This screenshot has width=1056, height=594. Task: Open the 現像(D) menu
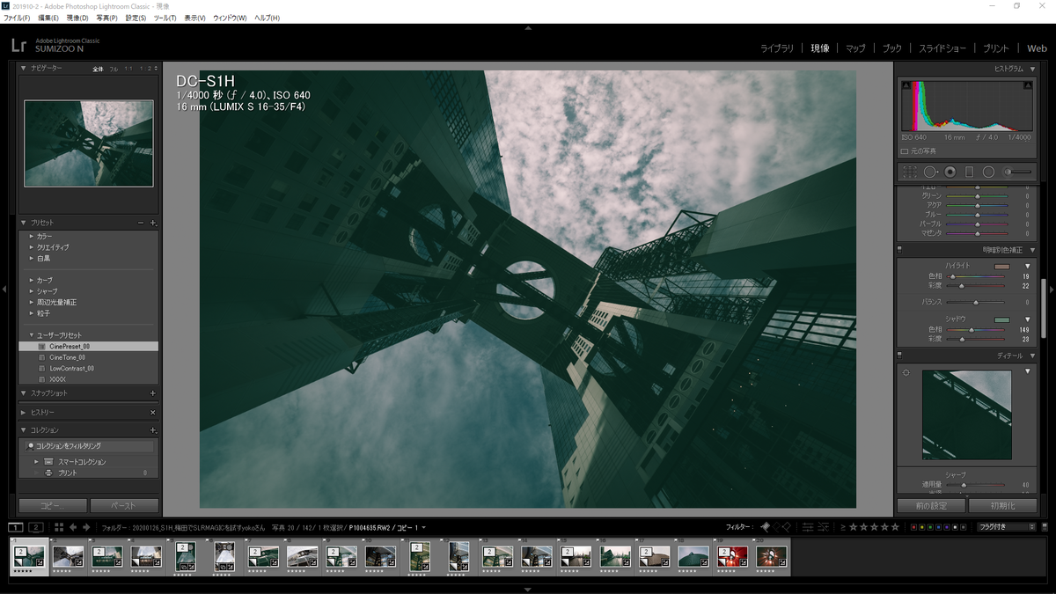[x=77, y=18]
